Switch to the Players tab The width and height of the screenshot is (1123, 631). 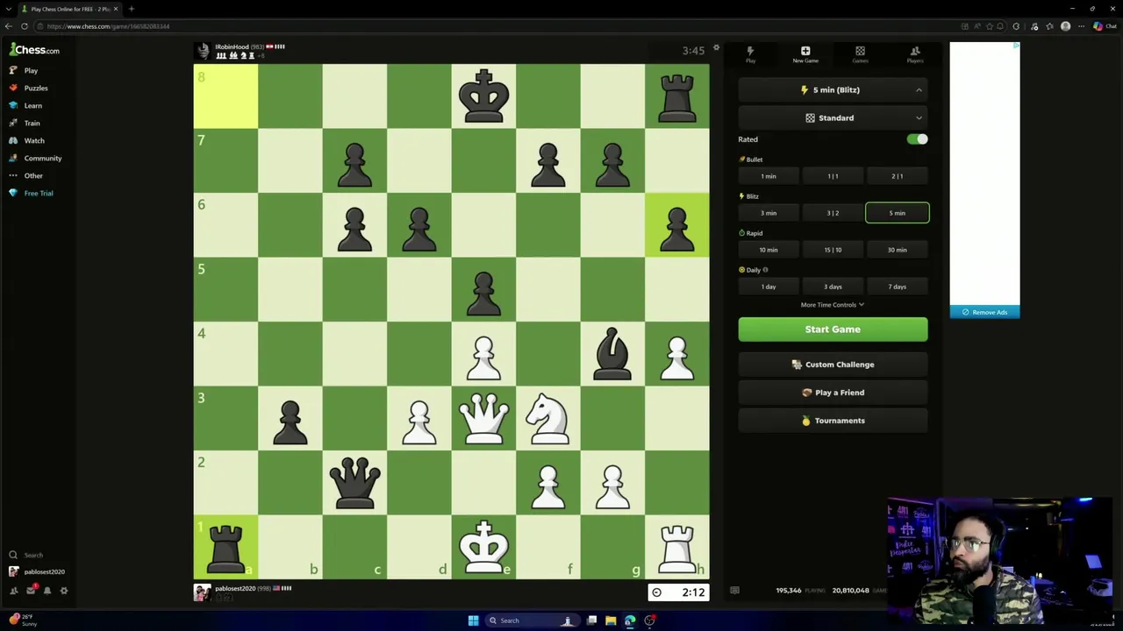[x=914, y=54]
